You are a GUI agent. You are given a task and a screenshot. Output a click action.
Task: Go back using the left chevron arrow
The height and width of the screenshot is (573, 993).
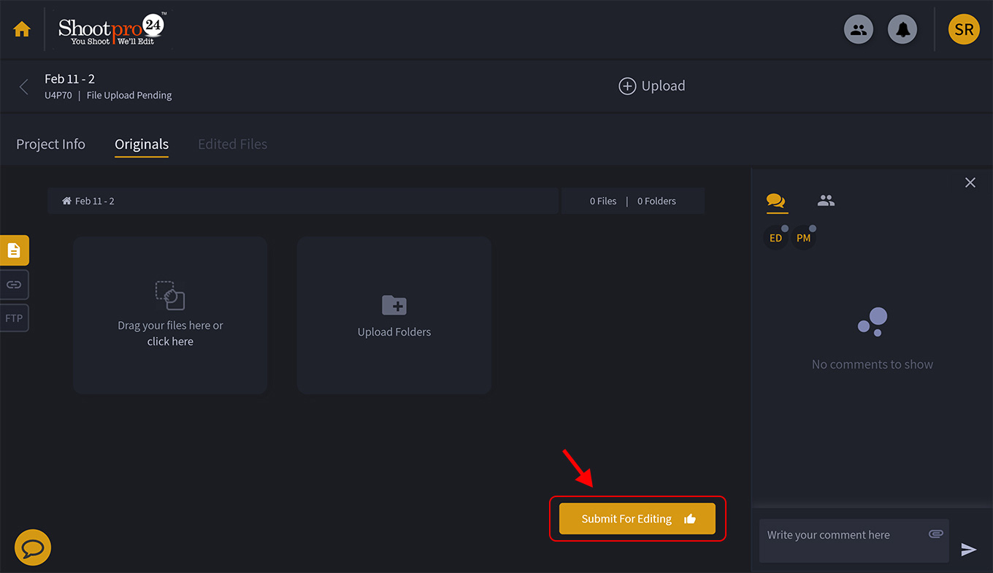(23, 85)
